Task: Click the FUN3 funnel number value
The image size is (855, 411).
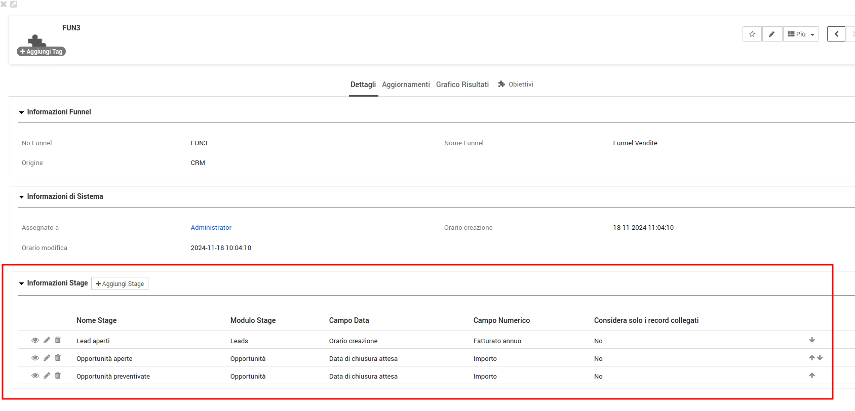Action: coord(199,143)
